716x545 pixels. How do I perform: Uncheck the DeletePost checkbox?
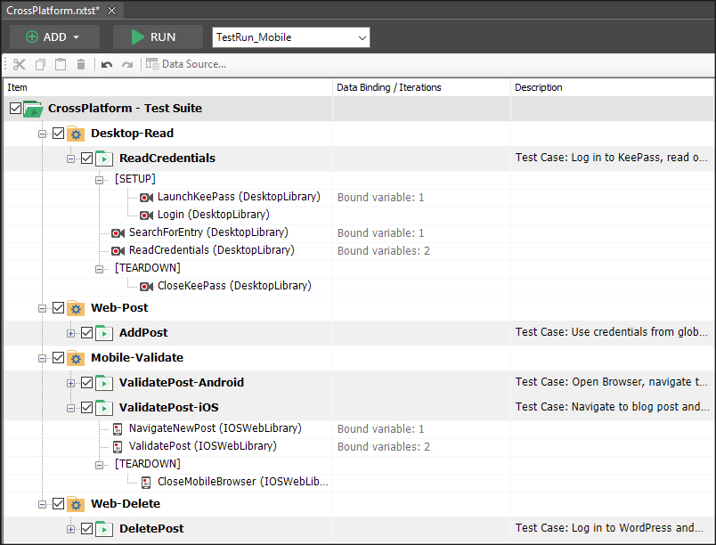[x=86, y=529]
